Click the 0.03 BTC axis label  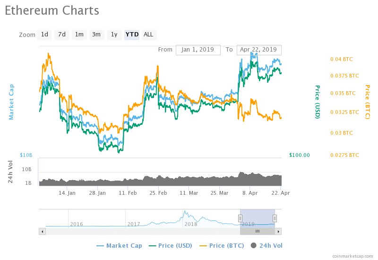(342, 133)
